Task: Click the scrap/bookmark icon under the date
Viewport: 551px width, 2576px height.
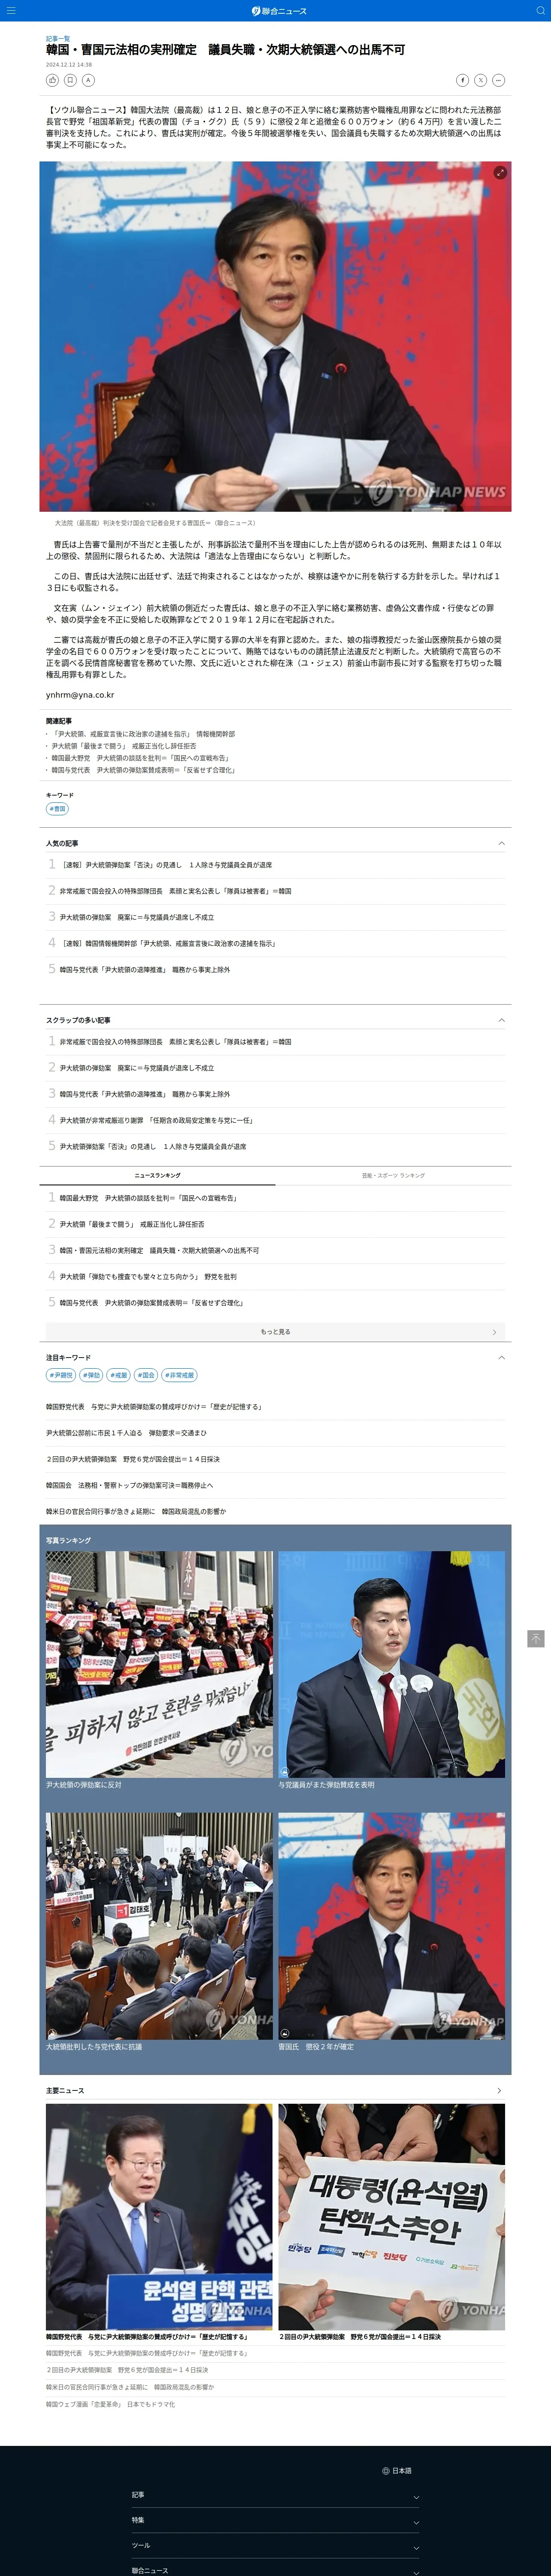Action: (70, 80)
